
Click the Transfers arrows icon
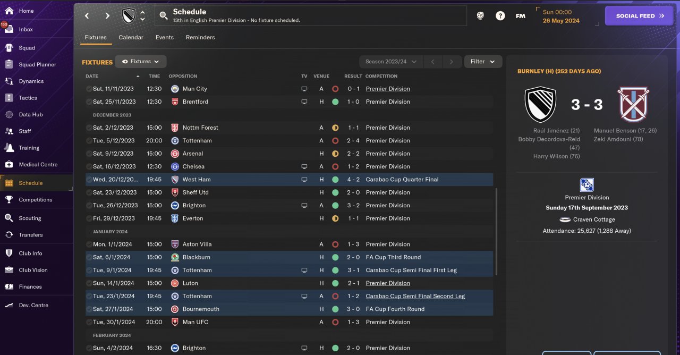click(9, 235)
